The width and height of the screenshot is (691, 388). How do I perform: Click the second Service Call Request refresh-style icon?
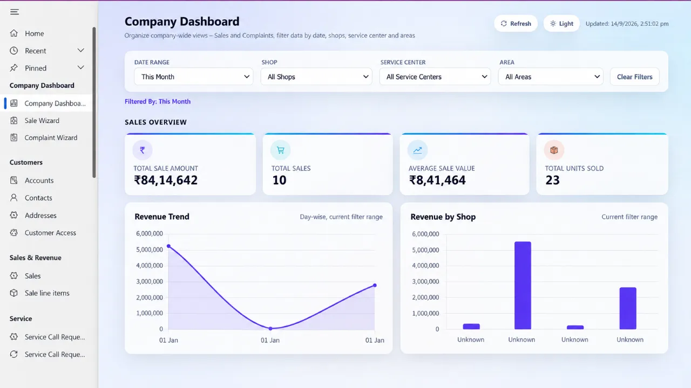[14, 354]
